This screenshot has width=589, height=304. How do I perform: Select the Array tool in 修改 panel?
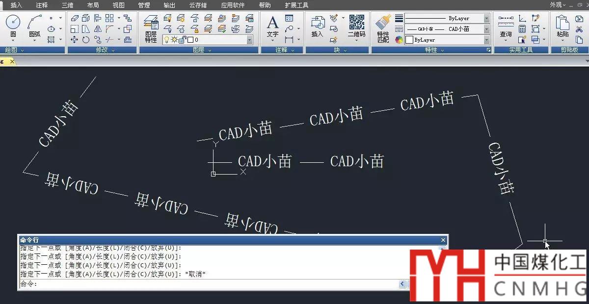(109, 18)
